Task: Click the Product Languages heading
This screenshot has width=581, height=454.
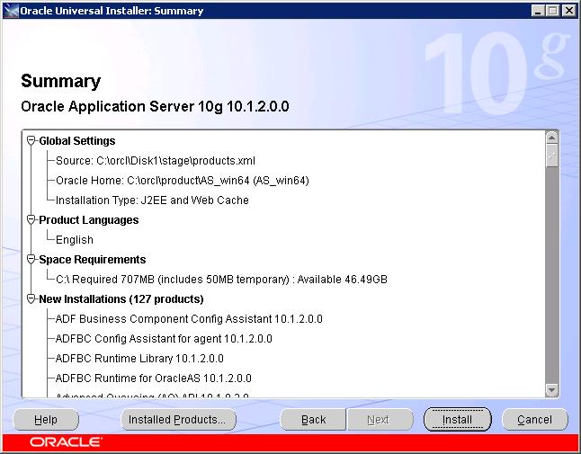Action: click(89, 219)
